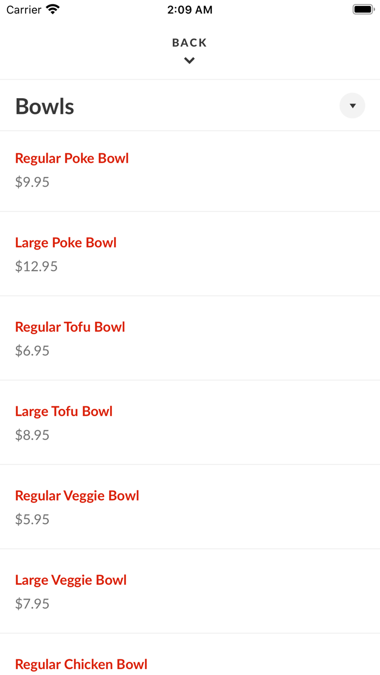Select Large Tofu Bowl
The width and height of the screenshot is (380, 675).
64,411
